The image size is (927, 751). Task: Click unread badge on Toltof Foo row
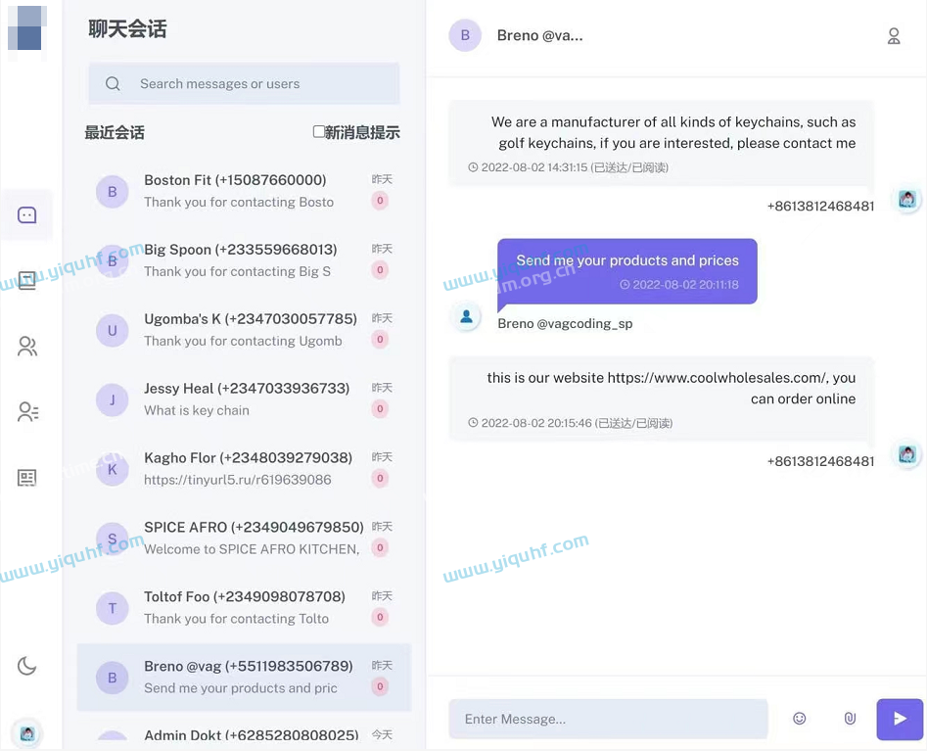[x=380, y=617]
